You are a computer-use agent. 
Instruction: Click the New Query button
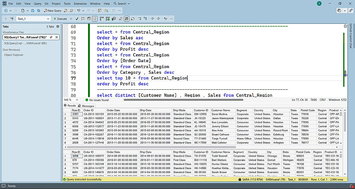[53, 11]
